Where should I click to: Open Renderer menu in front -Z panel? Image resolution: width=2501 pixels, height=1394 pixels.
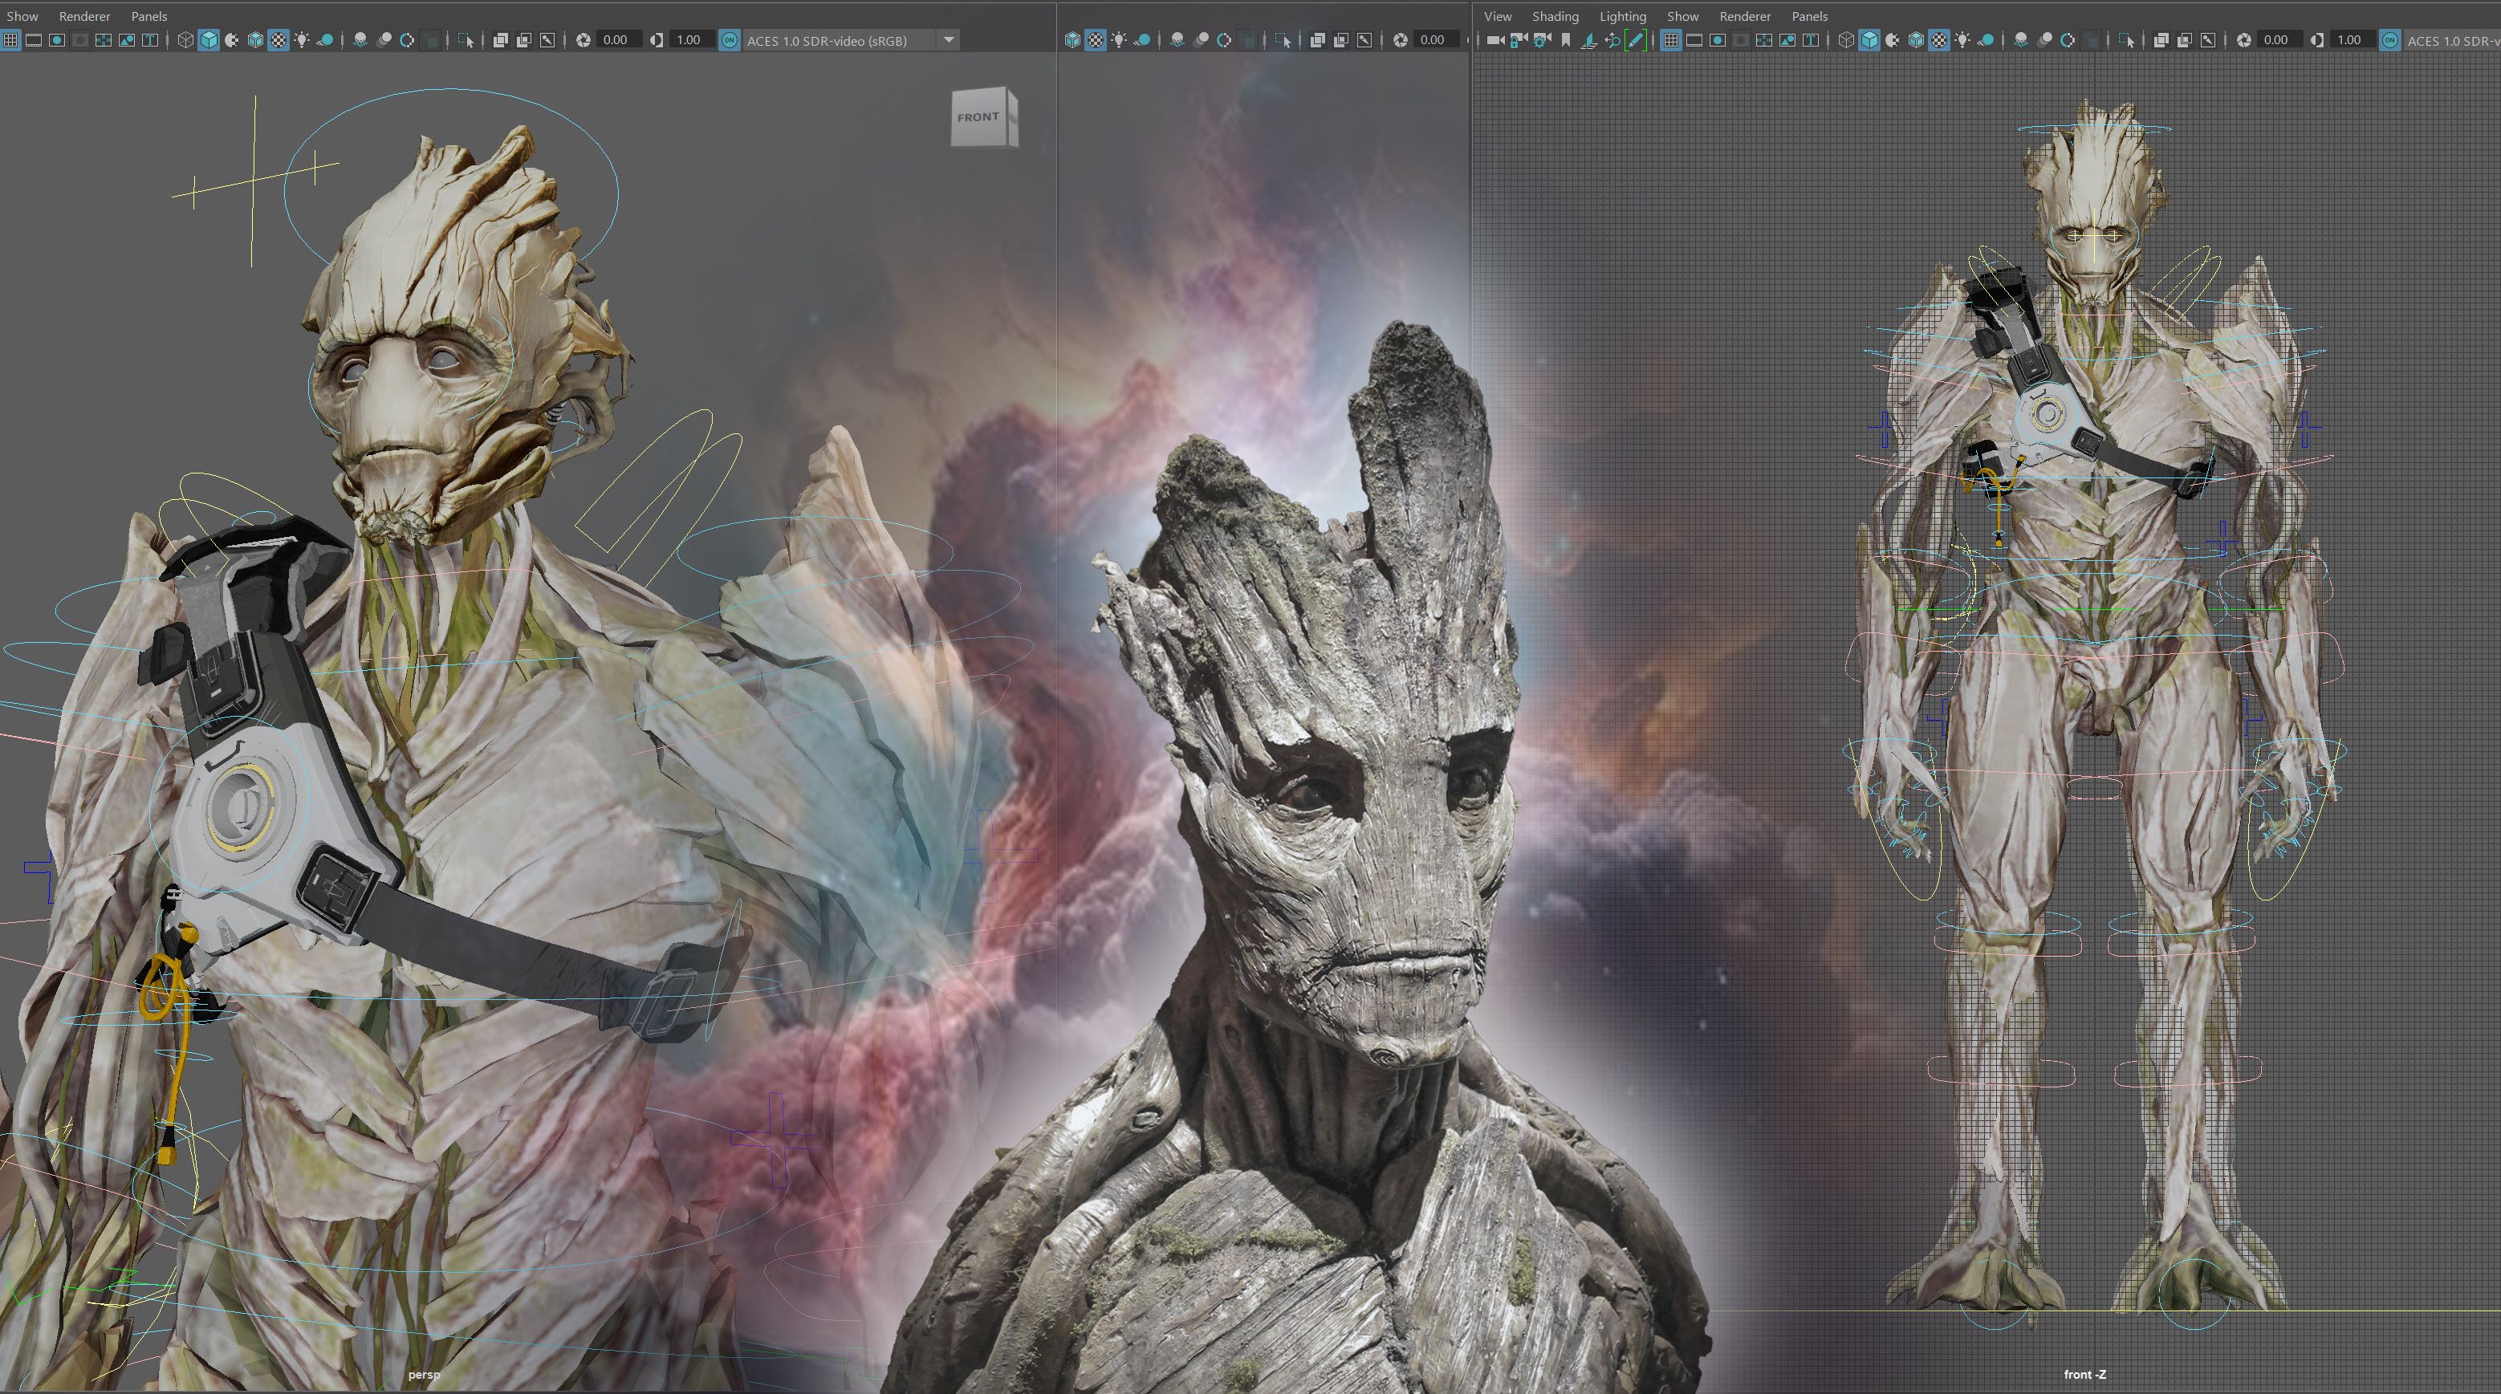click(x=1745, y=17)
